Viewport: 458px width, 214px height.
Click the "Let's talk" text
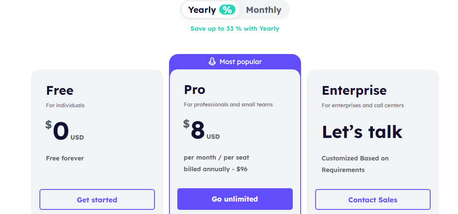pos(362,132)
